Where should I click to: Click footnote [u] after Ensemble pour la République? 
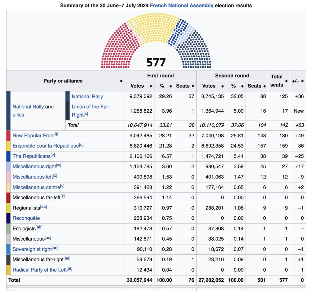81,145
